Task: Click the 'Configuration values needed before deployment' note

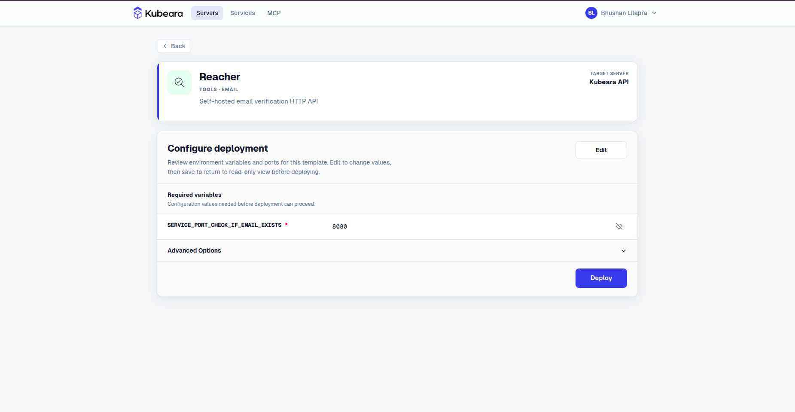Action: (241, 204)
